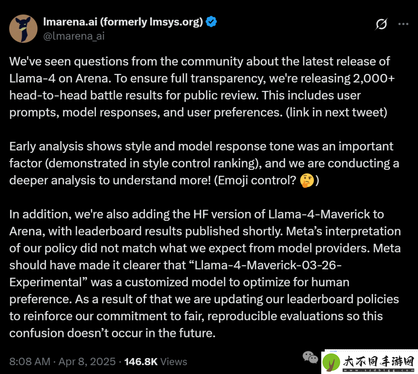Click the Grok slashed-circle icon
Screen dimensions: 418x374
[381, 24]
